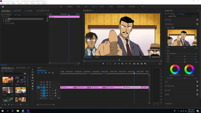Open the Media Browser panel tab
This screenshot has height=113, width=201.
click(x=21, y=68)
